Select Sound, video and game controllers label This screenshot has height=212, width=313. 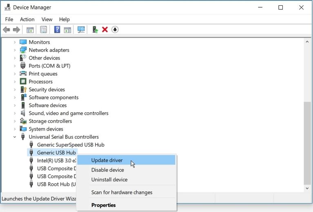pyautogui.click(x=69, y=113)
